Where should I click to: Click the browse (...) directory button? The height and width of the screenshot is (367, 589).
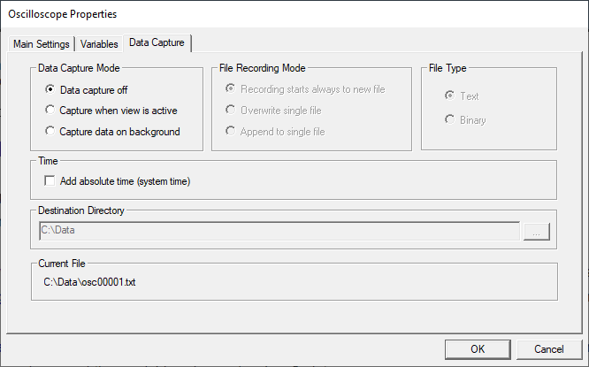coord(537,232)
